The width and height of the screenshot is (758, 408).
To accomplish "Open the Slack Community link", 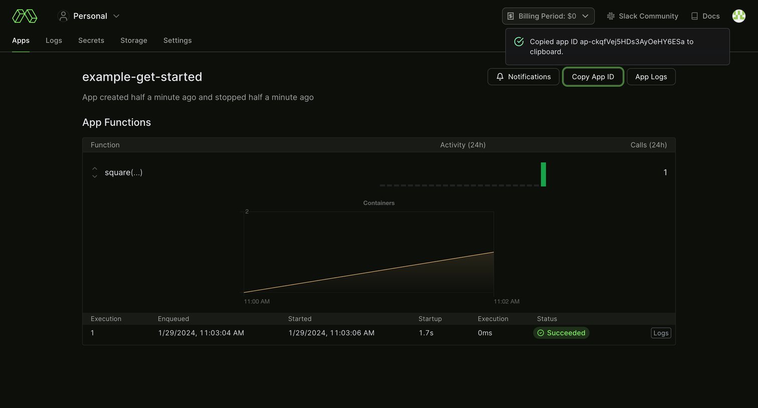I will click(642, 16).
